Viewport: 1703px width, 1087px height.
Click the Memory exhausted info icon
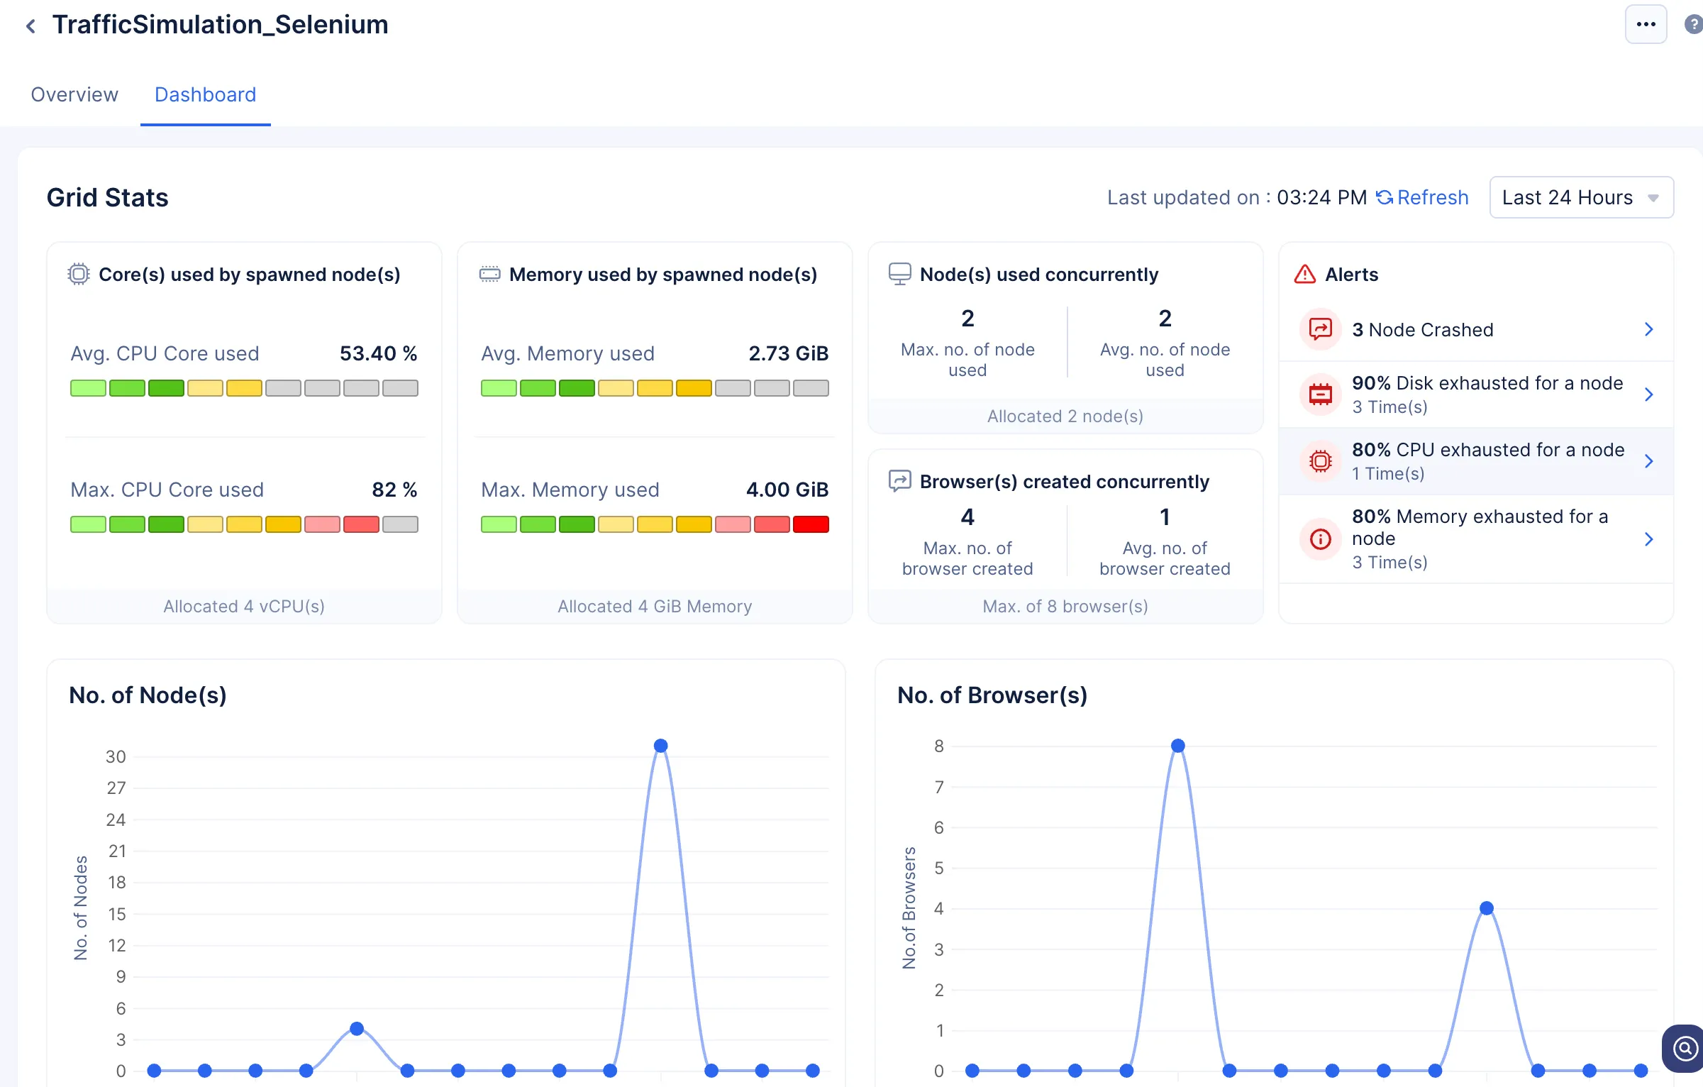[x=1320, y=539]
